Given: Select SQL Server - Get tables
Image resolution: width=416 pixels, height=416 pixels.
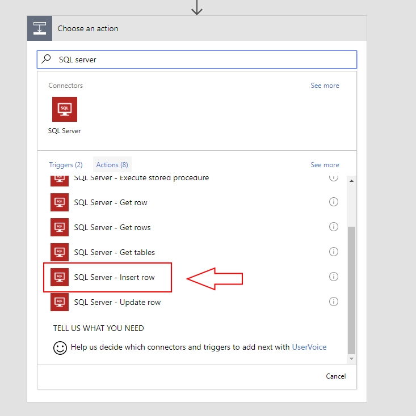Looking at the screenshot, I should pos(114,252).
